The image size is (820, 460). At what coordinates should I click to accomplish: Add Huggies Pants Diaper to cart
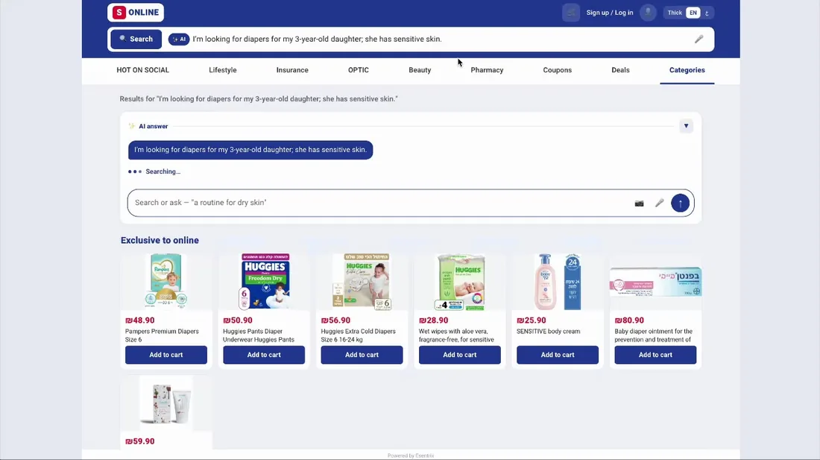pyautogui.click(x=264, y=355)
